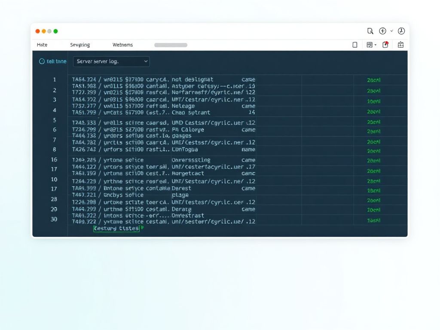Click log entry 'LDnTogua'
Screen dimensions: 440x330
[185, 150]
